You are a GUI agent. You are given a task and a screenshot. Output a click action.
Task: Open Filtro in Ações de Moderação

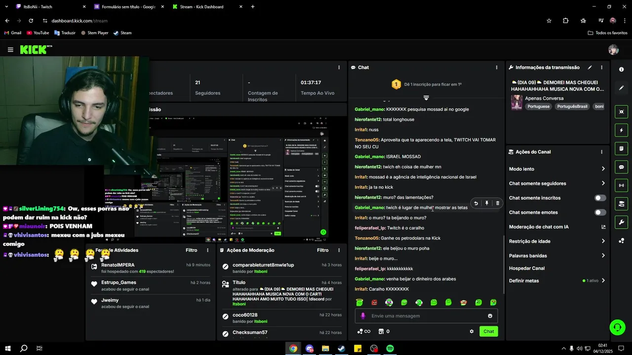(323, 250)
